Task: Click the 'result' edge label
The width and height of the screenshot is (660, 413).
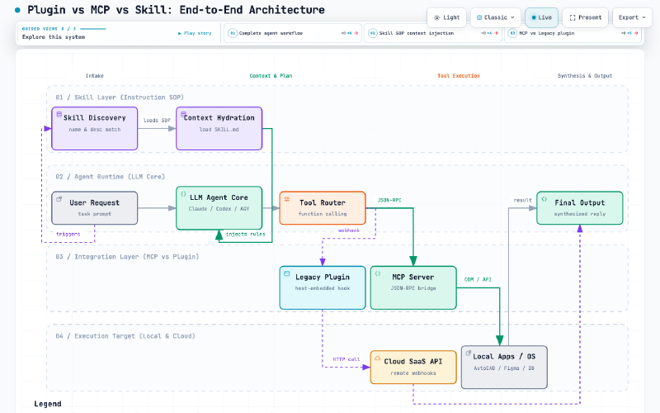Action: (522, 200)
